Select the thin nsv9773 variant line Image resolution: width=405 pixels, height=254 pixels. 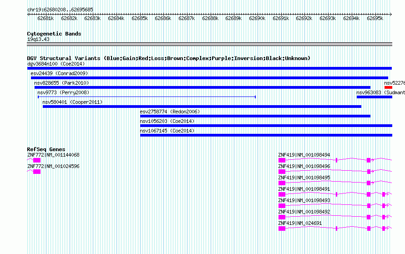coord(147,97)
